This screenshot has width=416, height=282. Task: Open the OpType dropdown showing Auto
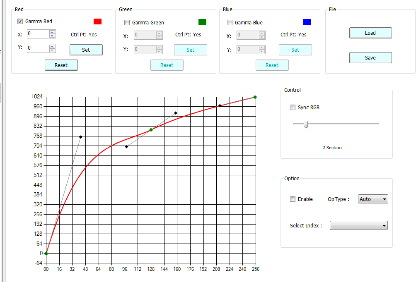point(372,199)
